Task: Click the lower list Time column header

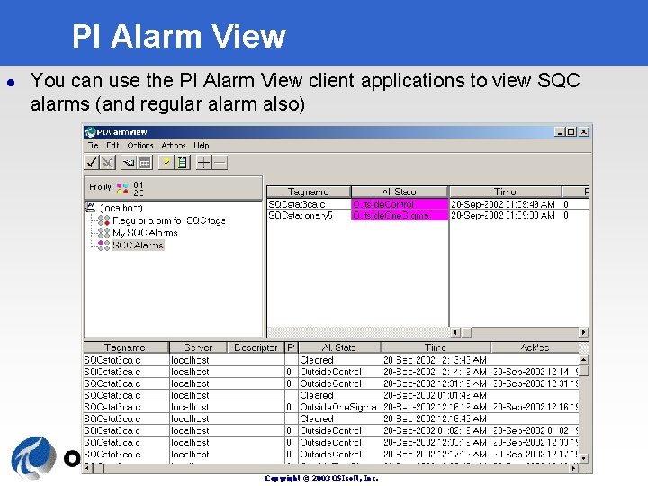Action: click(436, 347)
